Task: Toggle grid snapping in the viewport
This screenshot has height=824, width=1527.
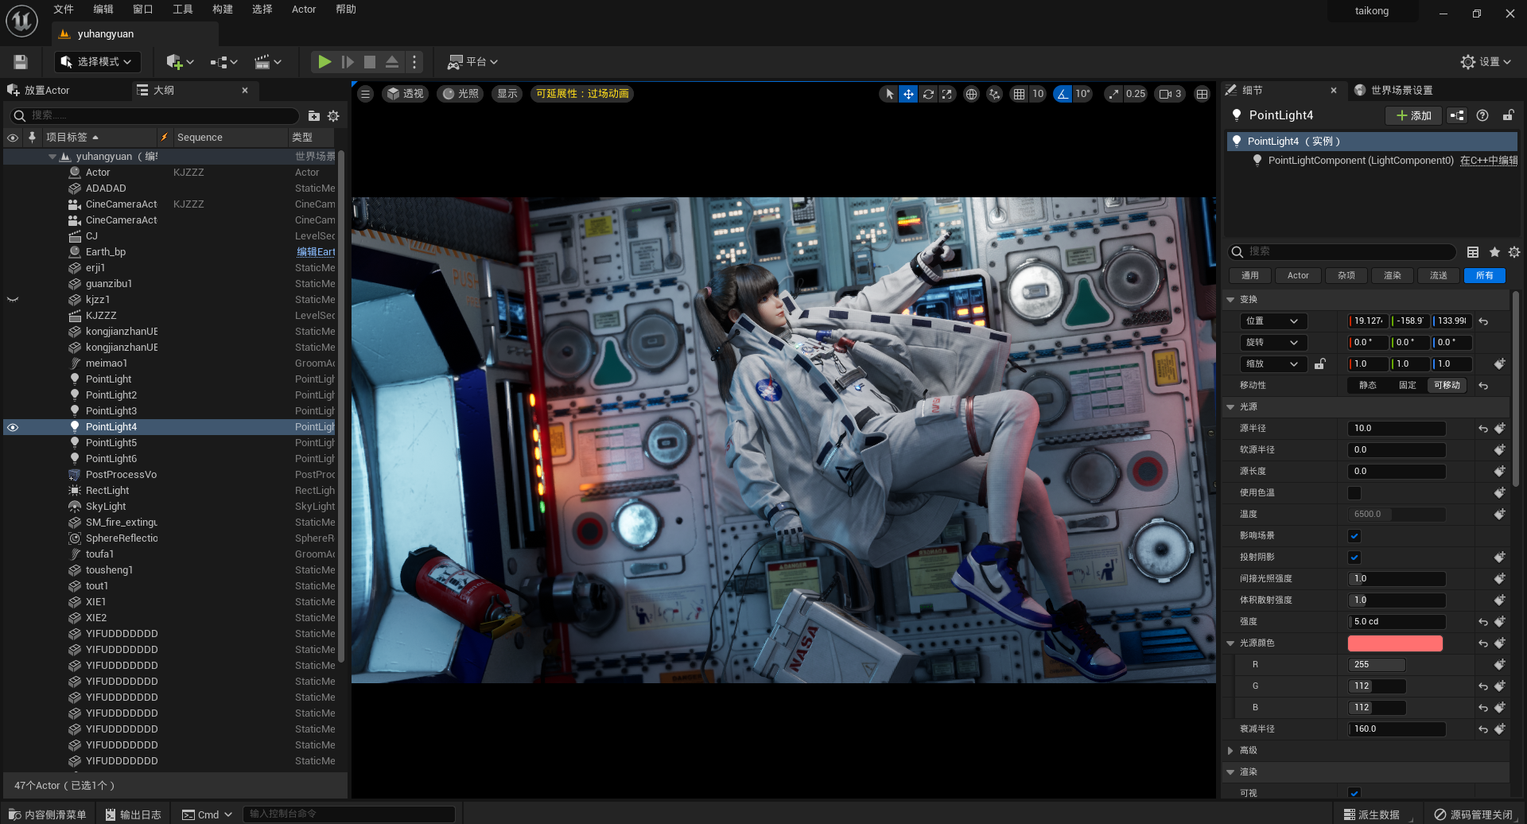Action: 1021,94
